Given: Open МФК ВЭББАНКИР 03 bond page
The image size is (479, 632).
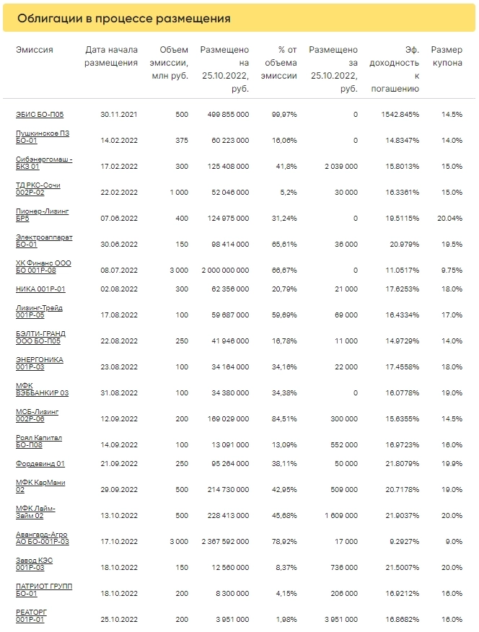Looking at the screenshot, I should (42, 390).
